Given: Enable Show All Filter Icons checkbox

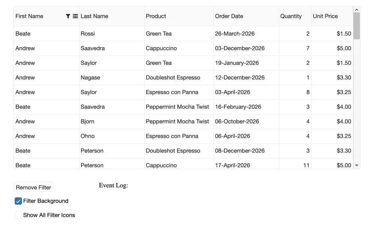Looking at the screenshot, I should (x=18, y=215).
